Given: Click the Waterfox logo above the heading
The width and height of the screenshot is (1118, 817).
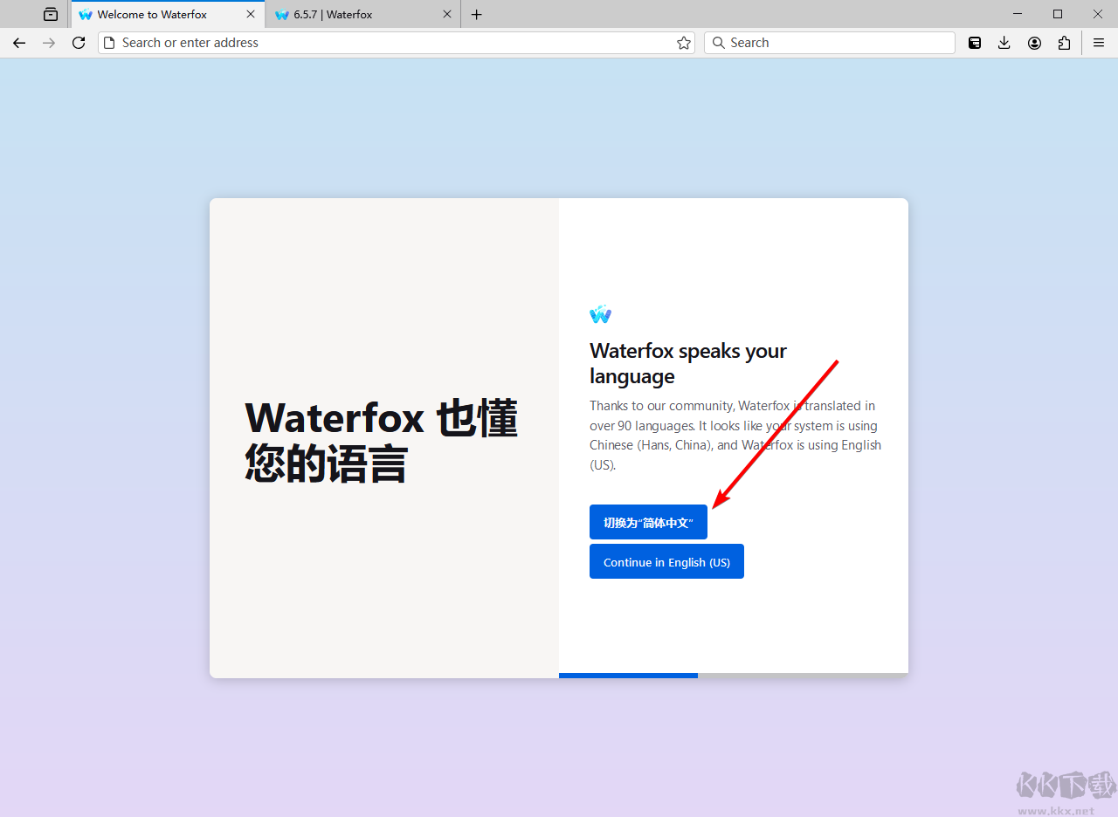Looking at the screenshot, I should click(x=600, y=314).
